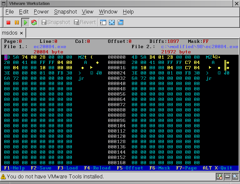Click ASCII text 'jr' in file 1 column
240x184 pixels.
click(x=81, y=78)
